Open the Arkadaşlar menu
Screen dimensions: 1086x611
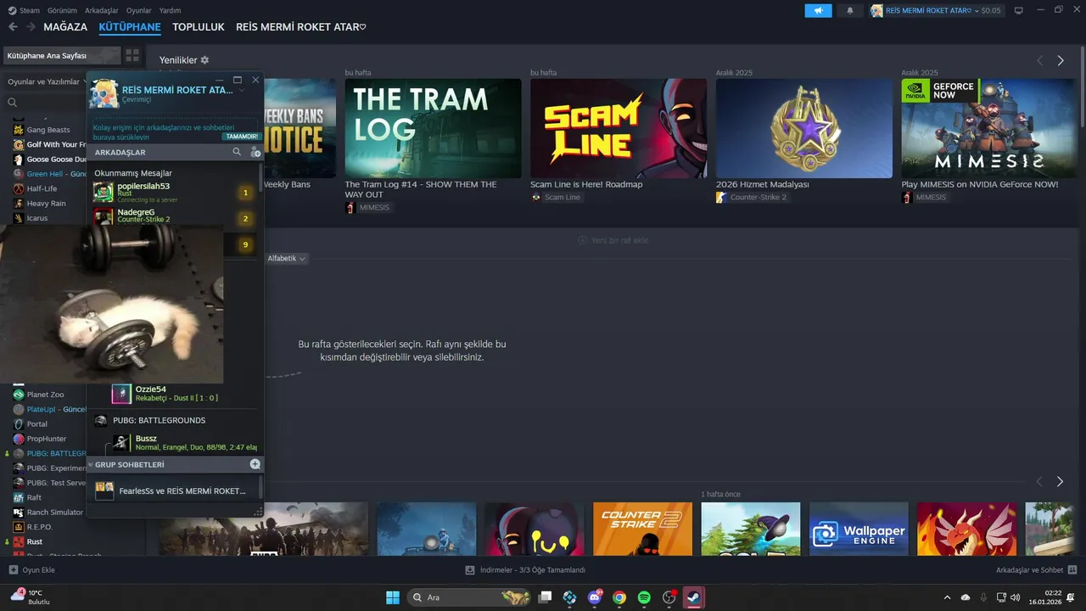pyautogui.click(x=102, y=10)
